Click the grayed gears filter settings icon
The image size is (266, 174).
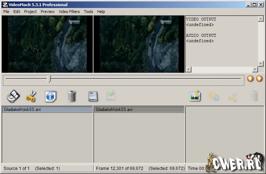pyautogui.click(x=214, y=96)
